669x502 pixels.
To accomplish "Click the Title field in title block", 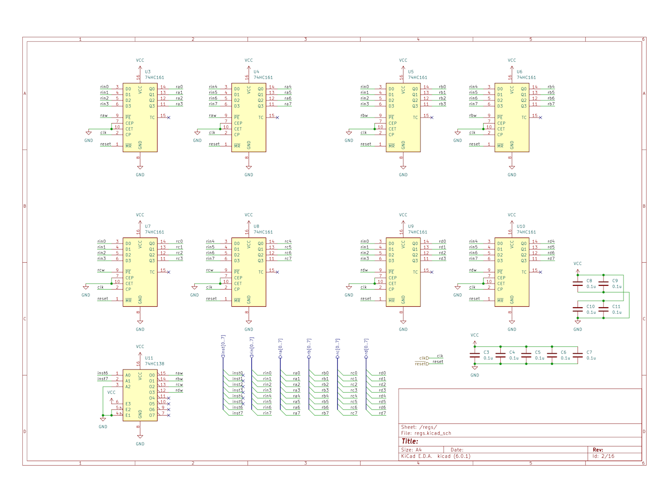I will [x=410, y=441].
